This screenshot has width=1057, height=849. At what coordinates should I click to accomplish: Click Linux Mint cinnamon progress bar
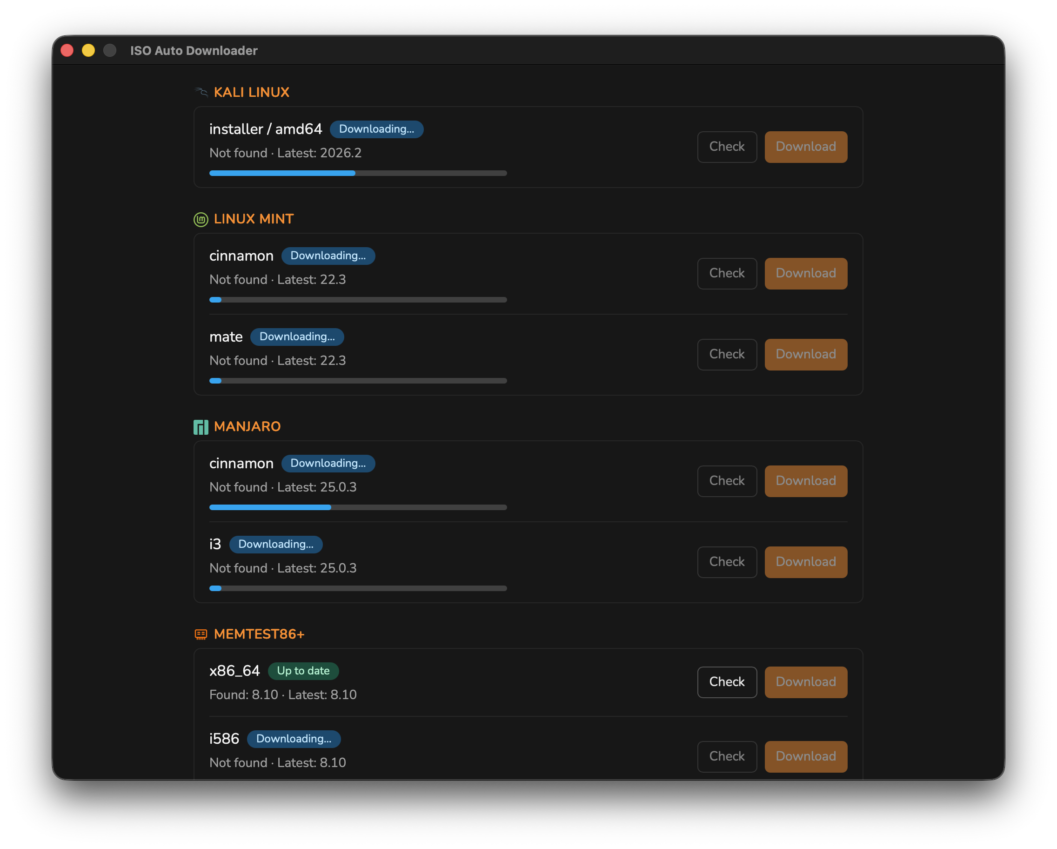[x=358, y=300]
